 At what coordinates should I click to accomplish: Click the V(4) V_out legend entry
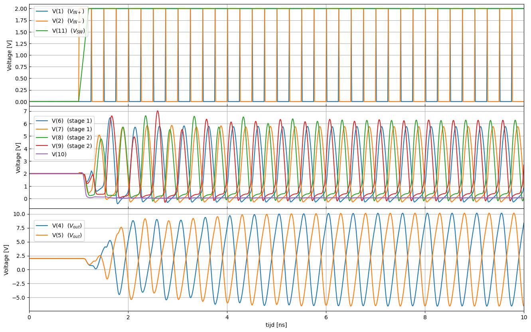click(67, 226)
